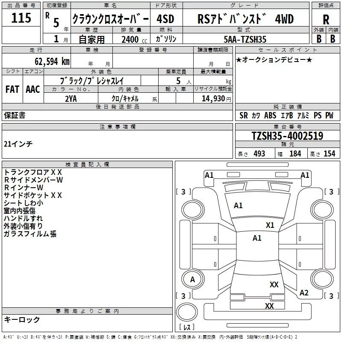The image size is (342, 342).
Task: Click the recycle deposit value 14,930円
Action: point(212,98)
